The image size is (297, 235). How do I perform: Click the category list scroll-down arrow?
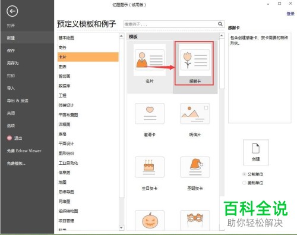tap(121, 227)
